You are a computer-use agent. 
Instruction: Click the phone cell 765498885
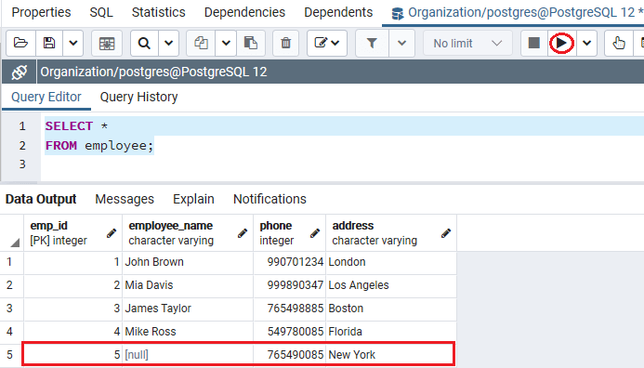[x=290, y=309]
